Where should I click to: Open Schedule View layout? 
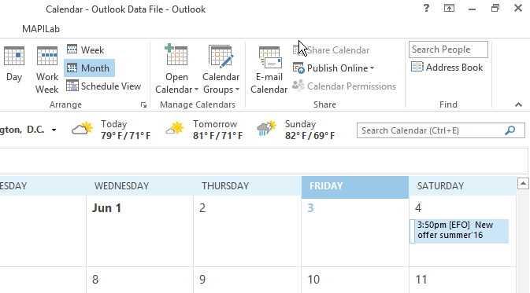pos(103,86)
